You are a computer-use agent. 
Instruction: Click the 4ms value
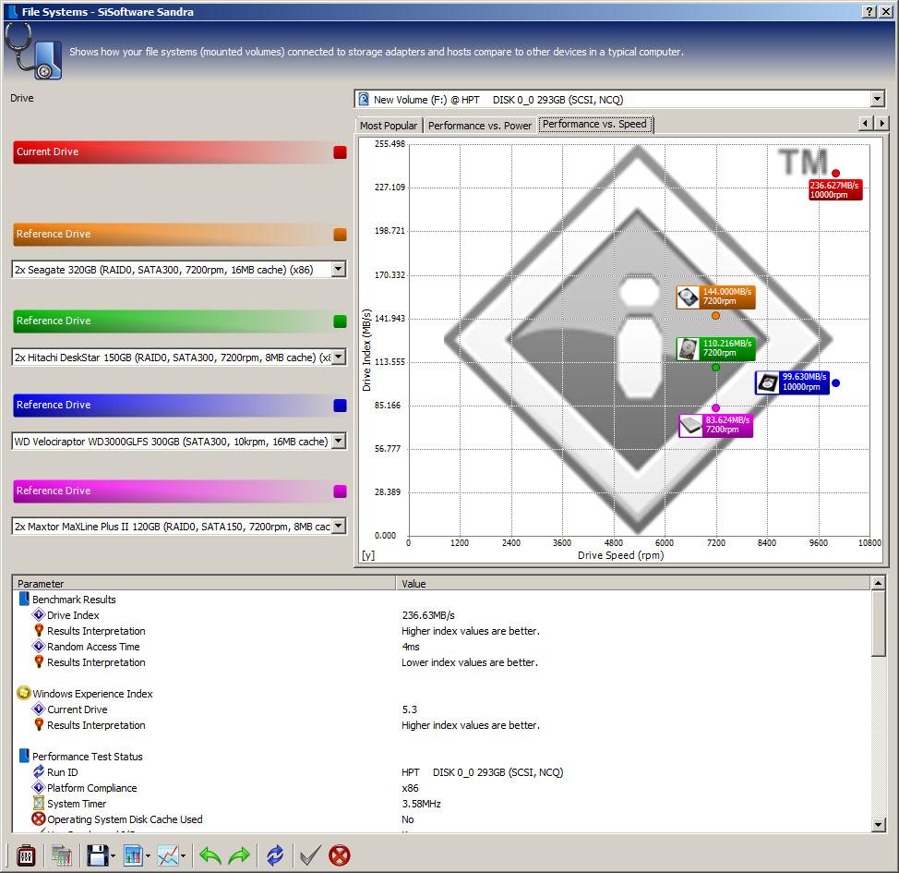pyautogui.click(x=411, y=647)
